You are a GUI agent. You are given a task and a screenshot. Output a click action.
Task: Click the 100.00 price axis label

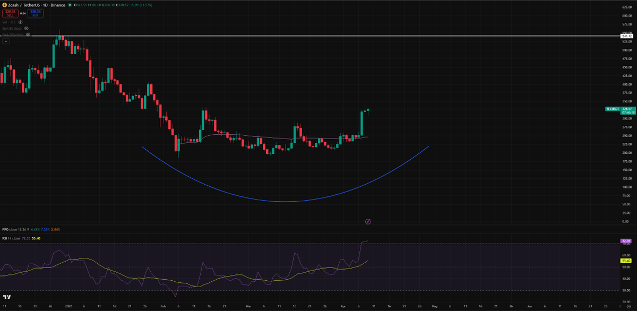[x=627, y=187]
